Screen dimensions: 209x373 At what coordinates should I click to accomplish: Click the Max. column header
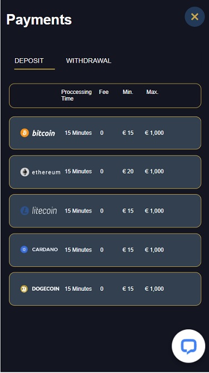[x=152, y=92]
